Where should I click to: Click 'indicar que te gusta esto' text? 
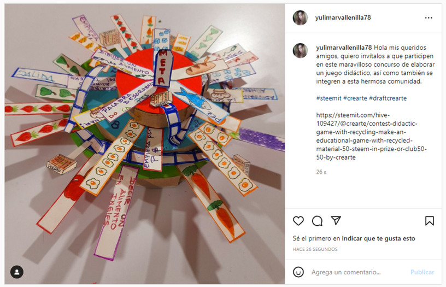click(x=379, y=238)
